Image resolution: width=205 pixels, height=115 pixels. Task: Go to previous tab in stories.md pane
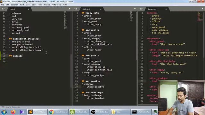click(x=75, y=9)
